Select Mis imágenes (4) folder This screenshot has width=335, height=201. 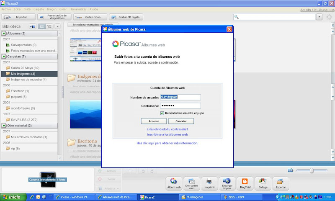(x=29, y=74)
